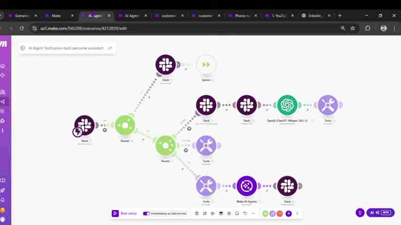Image resolution: width=401 pixels, height=225 pixels.
Task: Click the scenario name field to rename
Action: click(66, 48)
